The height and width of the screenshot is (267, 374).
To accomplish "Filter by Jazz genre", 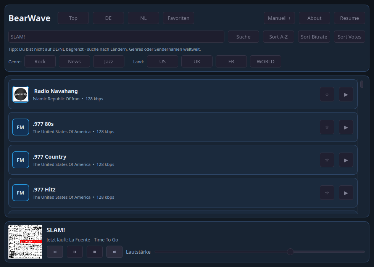I will point(109,61).
